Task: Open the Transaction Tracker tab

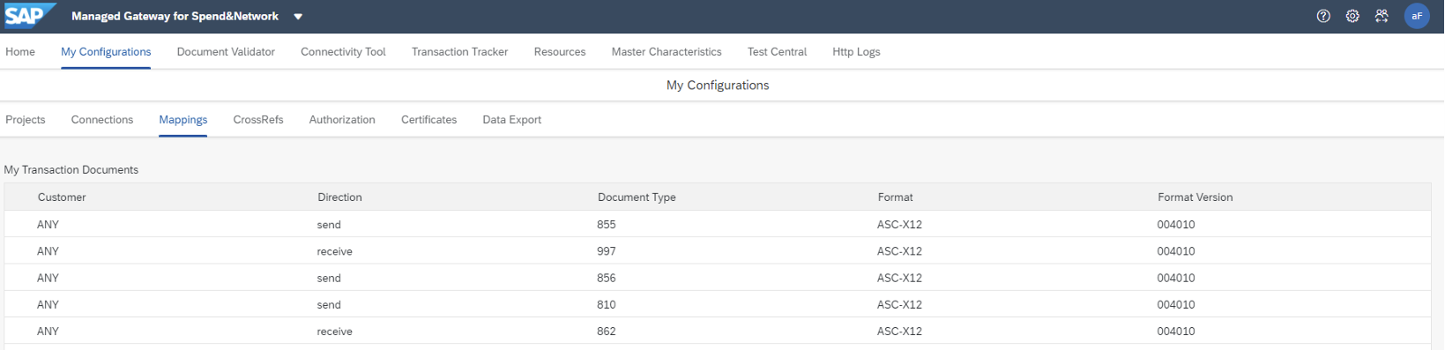Action: coord(459,52)
